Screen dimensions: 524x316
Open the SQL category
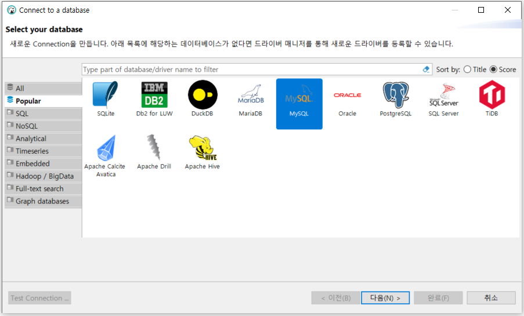43,113
